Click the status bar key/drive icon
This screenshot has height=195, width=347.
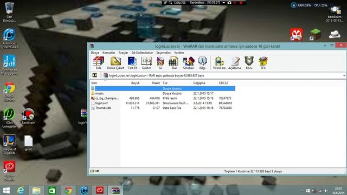pyautogui.click(x=95, y=171)
